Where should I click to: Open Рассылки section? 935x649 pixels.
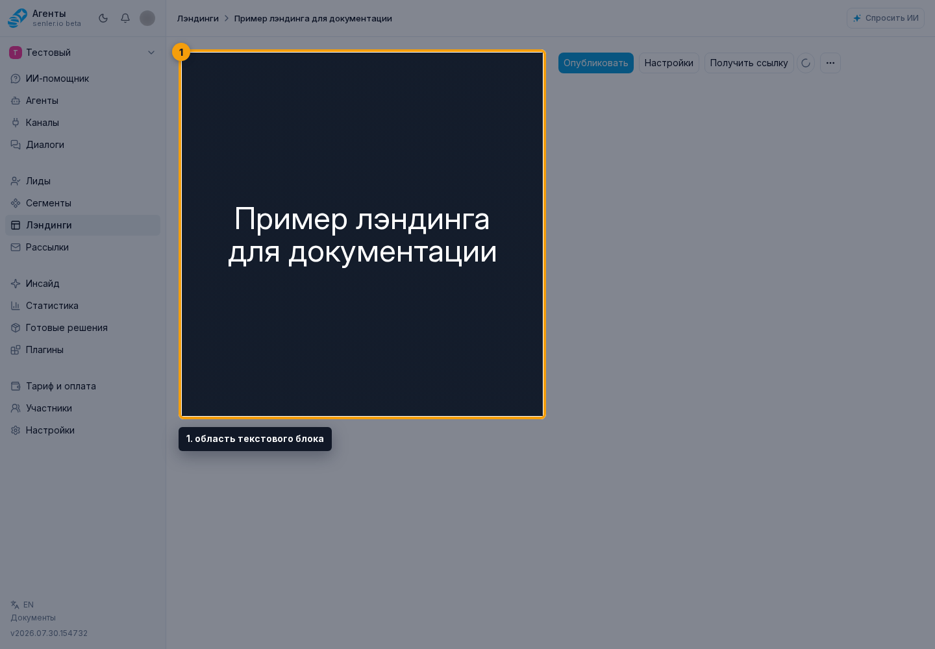(82, 247)
